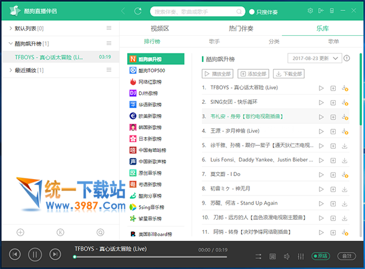This screenshot has height=269, width=365.
Task: Select the 日本新歌榜 chart
Action: tap(156, 138)
